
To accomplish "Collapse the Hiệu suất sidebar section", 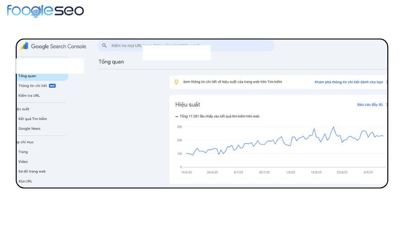I will [23, 109].
